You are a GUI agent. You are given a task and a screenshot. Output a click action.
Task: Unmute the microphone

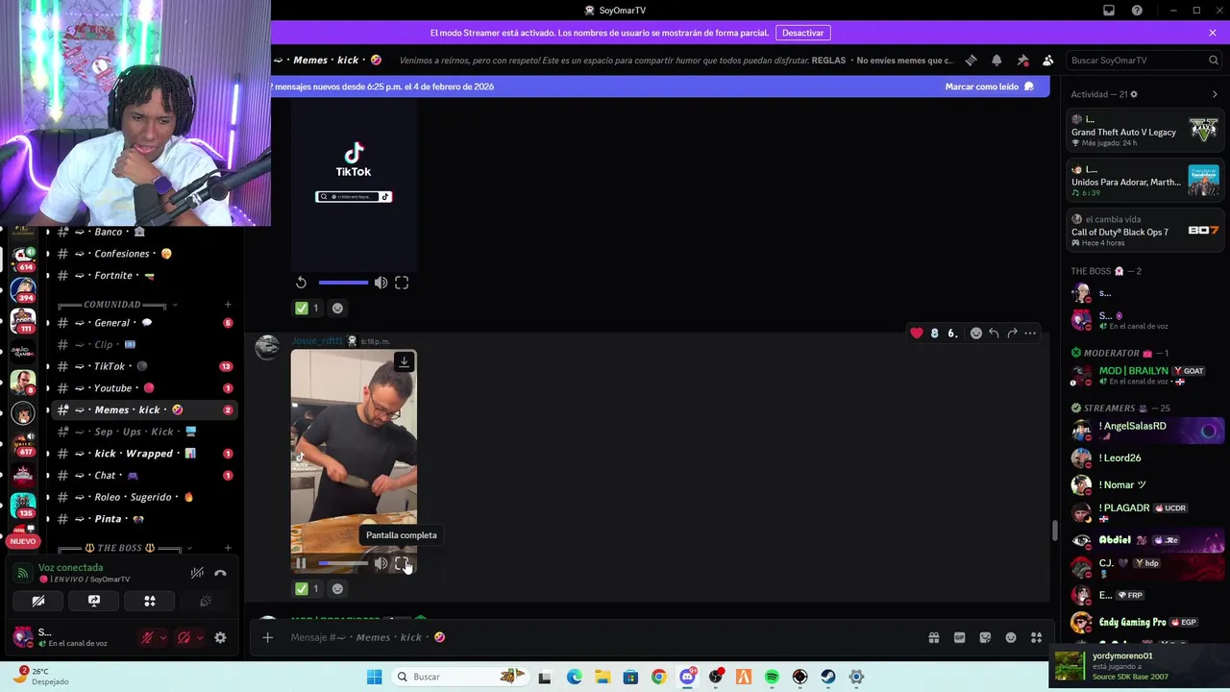point(147,637)
